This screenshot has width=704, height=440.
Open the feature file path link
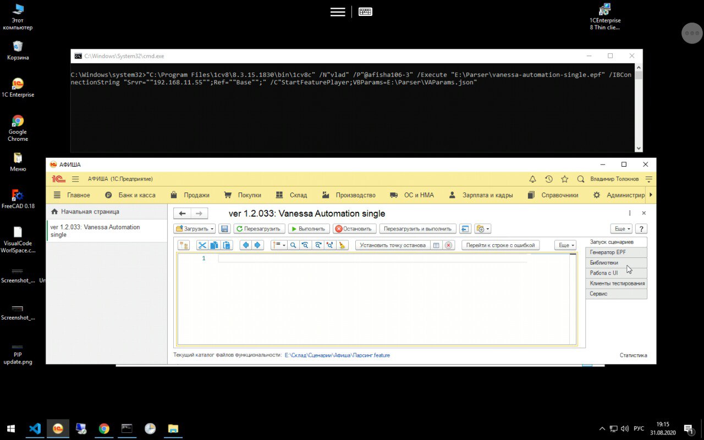(x=337, y=355)
